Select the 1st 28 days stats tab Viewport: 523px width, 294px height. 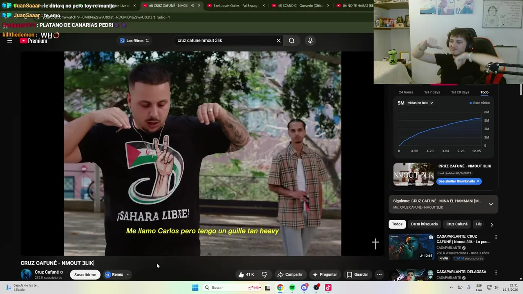pos(460,92)
